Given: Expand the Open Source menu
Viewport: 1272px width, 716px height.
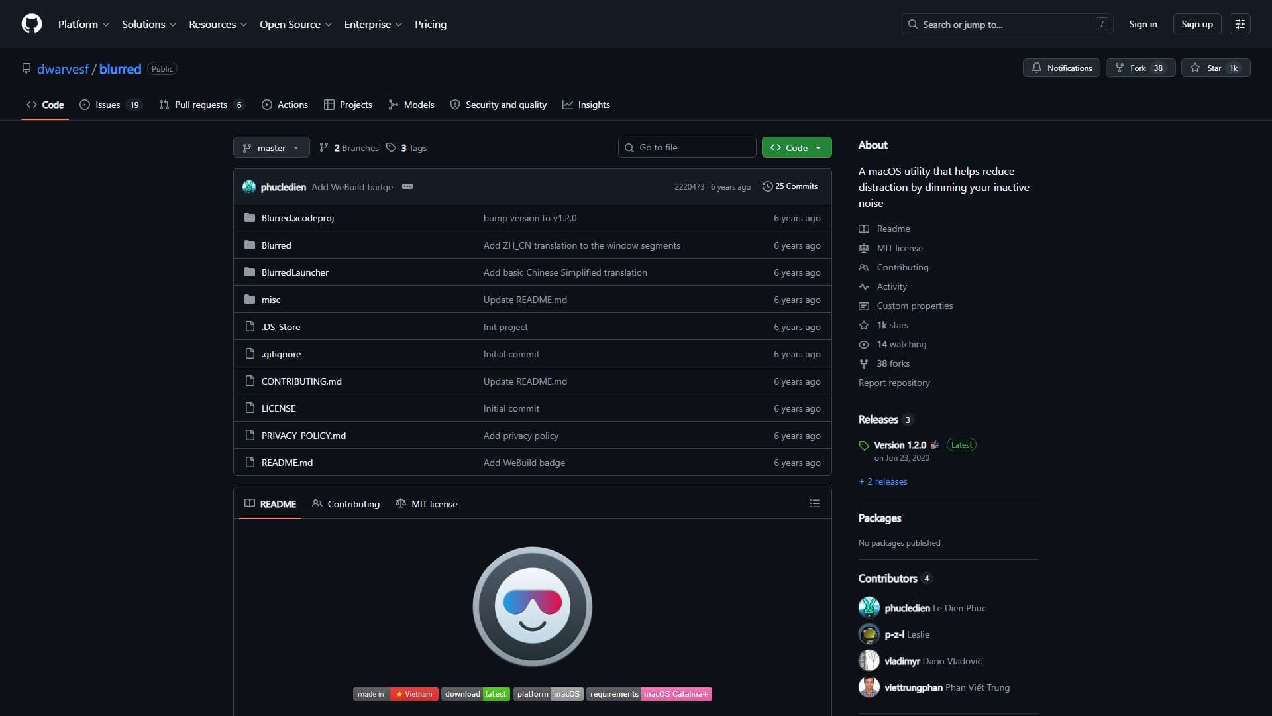Looking at the screenshot, I should click(x=295, y=24).
